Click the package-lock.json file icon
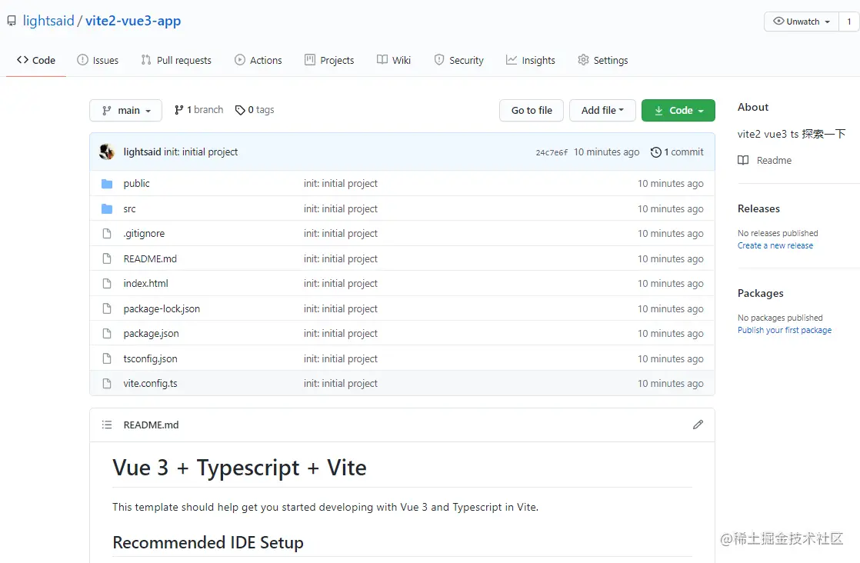This screenshot has height=563, width=860. 107,308
